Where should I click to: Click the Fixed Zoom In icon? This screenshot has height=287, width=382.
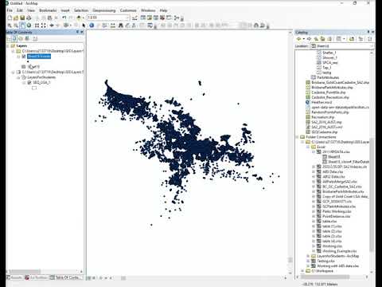[x=37, y=26]
